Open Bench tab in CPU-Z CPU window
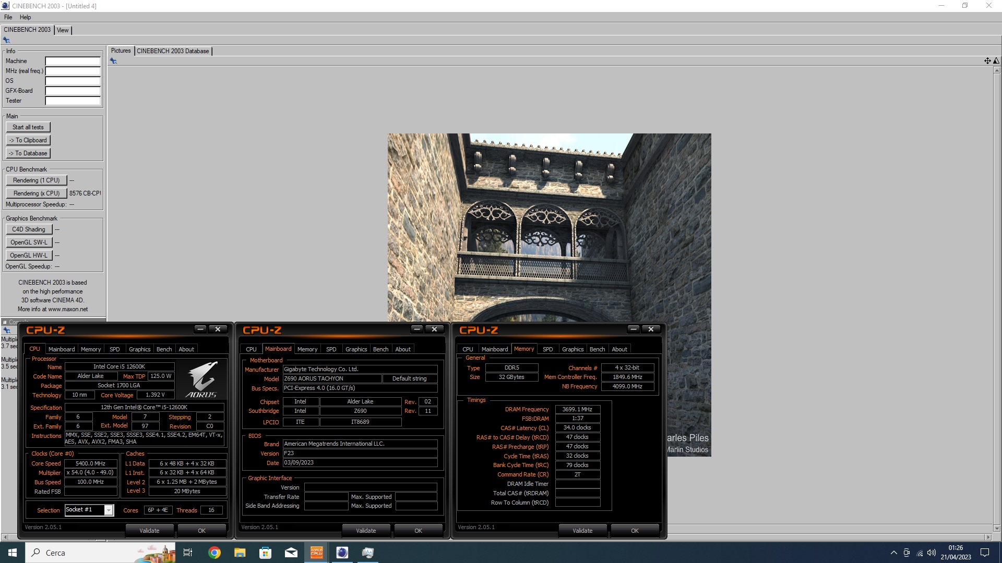Viewport: 1002px width, 563px height. click(x=164, y=349)
